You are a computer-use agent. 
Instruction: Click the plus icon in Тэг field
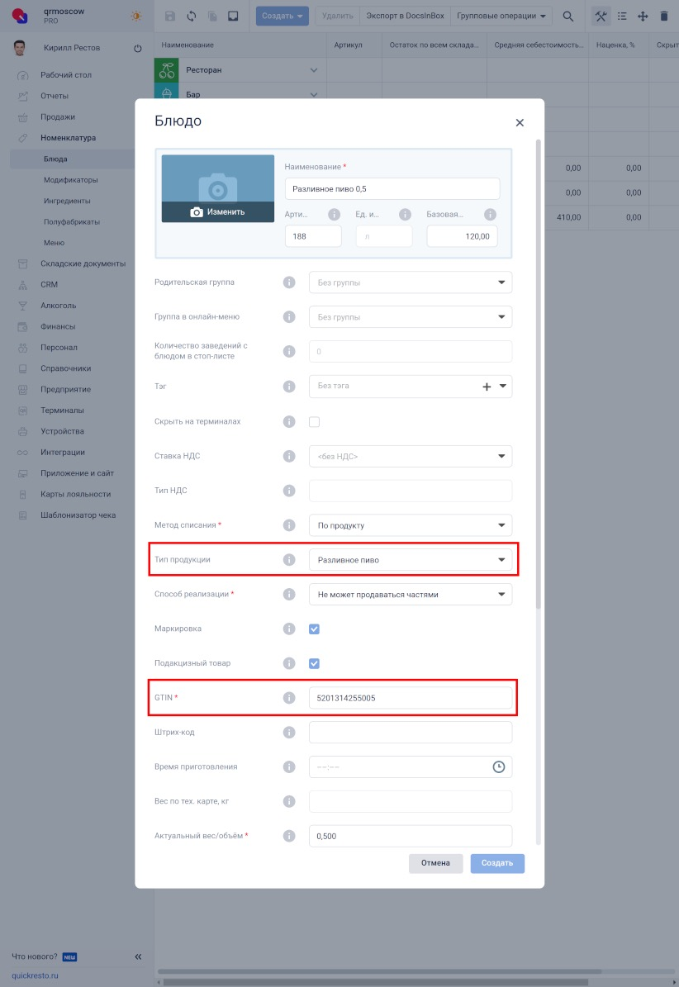pyautogui.click(x=487, y=387)
